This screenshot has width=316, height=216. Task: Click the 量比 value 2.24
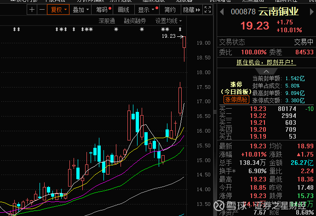point(307,171)
